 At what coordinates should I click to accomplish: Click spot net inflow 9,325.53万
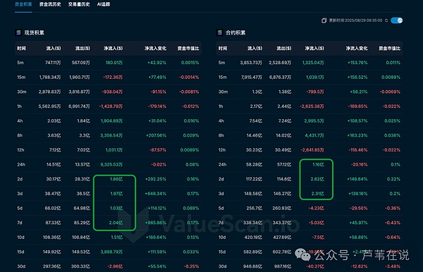111,164
